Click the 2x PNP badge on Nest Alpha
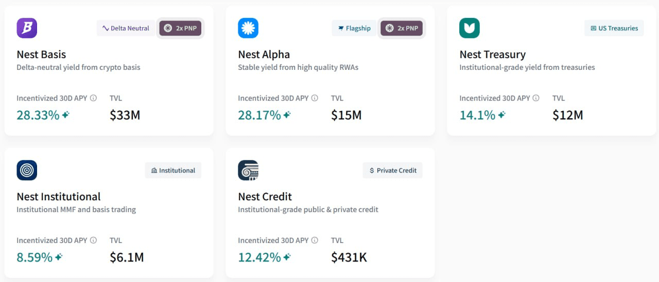659x282 pixels. [402, 28]
